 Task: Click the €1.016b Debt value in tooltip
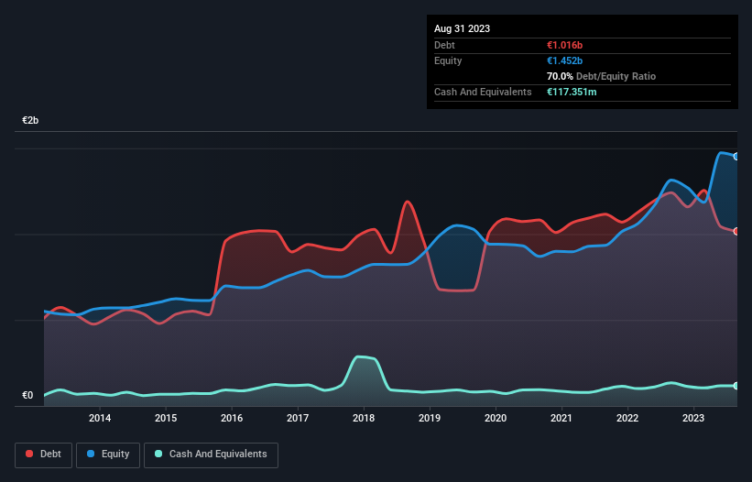pos(565,45)
